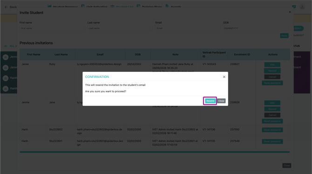Click Reset password for Hanh Stu222601
312x174 pixels.
coord(272,142)
